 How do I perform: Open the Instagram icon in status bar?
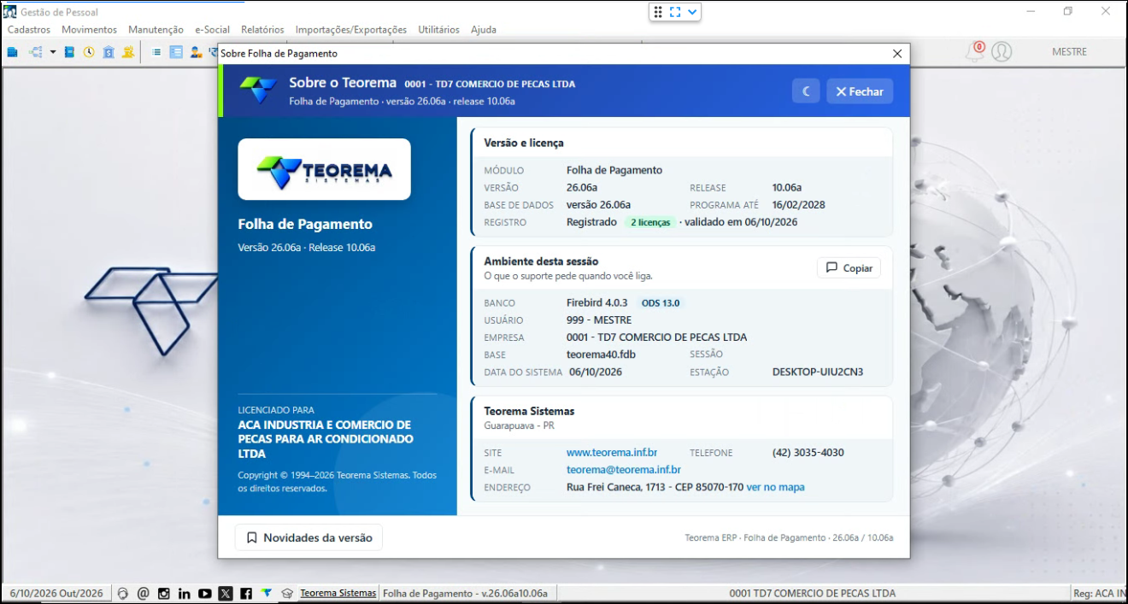click(163, 594)
